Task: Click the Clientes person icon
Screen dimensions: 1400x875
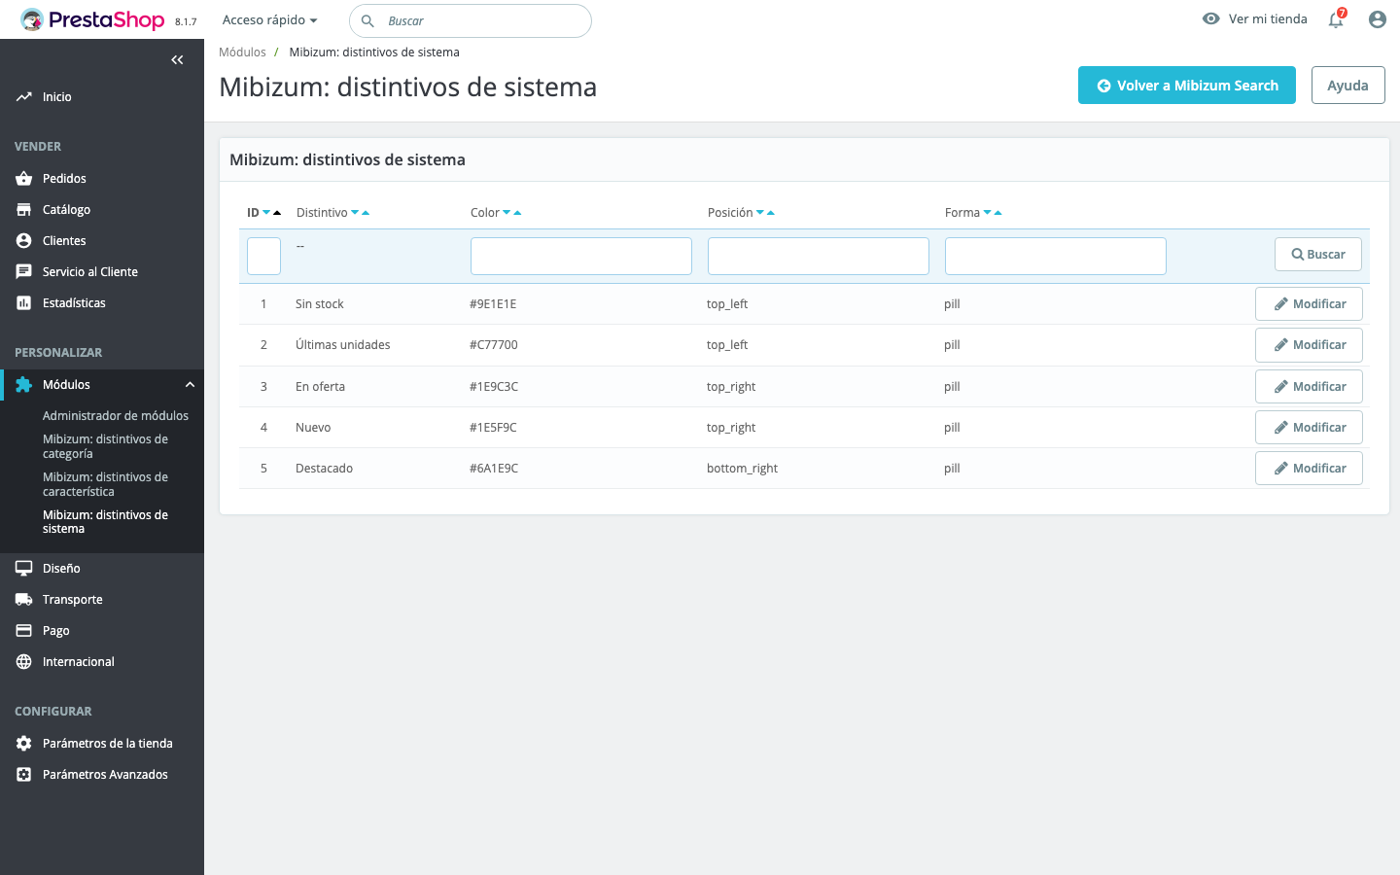Action: tap(24, 241)
